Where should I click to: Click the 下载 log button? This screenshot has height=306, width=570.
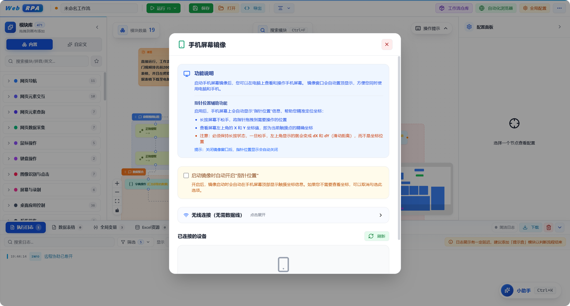coord(531,227)
